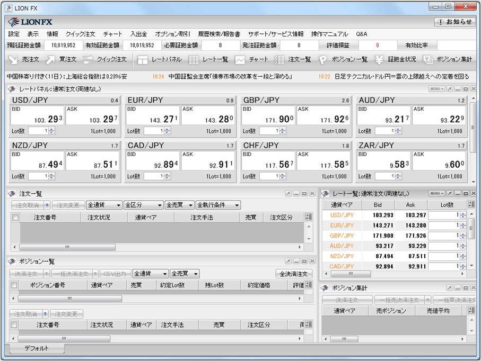Open the 全執行条件 dropdown
Image resolution: width=481 pixels, height=361 pixels.
[x=218, y=205]
